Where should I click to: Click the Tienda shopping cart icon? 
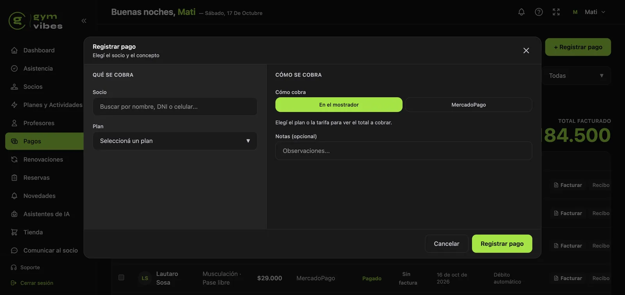14,232
